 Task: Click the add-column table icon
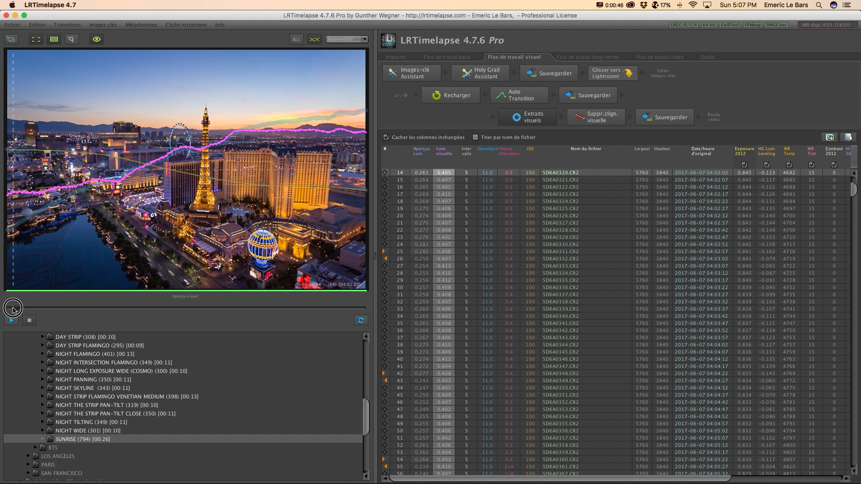tap(830, 137)
